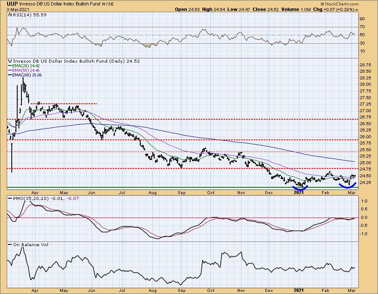Screen dimensions: 378x294
Task: Click the EMA(20) 24.42 legend entry
Action: tap(24, 66)
